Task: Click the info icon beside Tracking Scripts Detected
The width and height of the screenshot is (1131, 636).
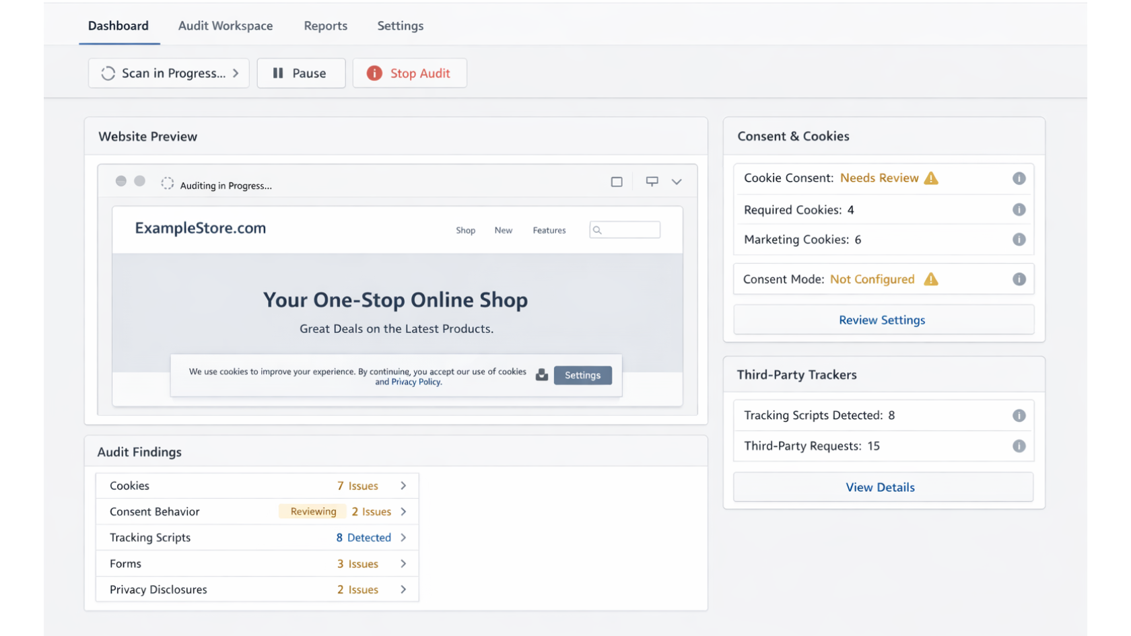Action: [x=1019, y=415]
